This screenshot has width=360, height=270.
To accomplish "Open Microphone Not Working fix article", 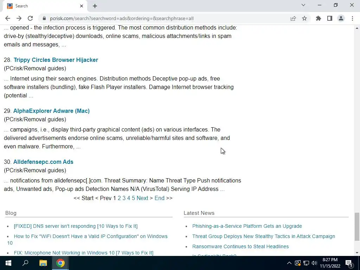I will 84,253.
